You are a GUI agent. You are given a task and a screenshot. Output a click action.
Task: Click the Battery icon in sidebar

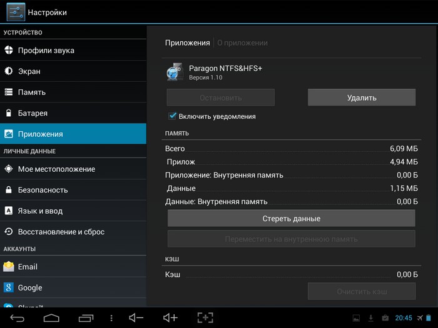pyautogui.click(x=9, y=113)
